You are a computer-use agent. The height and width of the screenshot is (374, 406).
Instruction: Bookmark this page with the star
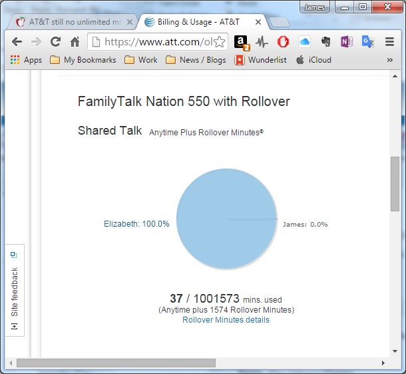[220, 42]
